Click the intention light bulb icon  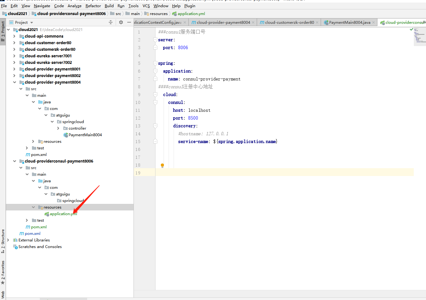(162, 165)
